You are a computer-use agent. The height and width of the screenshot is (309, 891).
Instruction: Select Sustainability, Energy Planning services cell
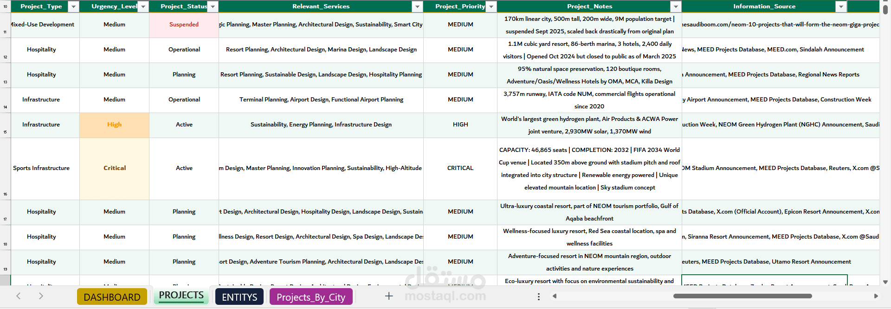coord(321,125)
